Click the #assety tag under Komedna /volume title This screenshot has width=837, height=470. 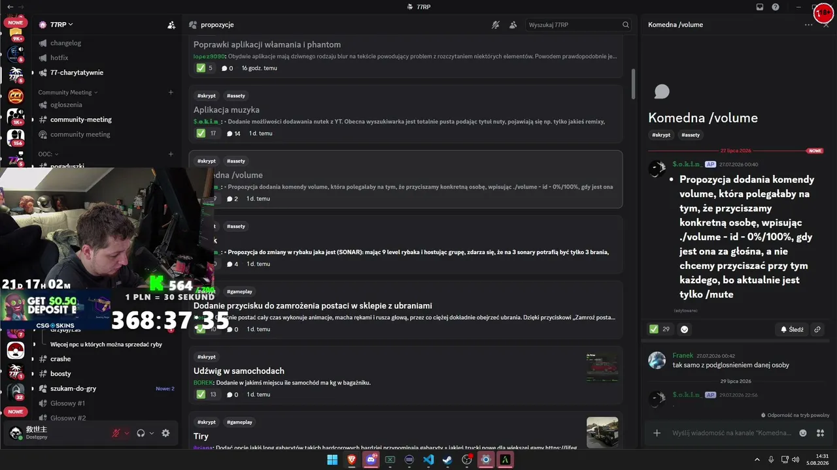[691, 135]
